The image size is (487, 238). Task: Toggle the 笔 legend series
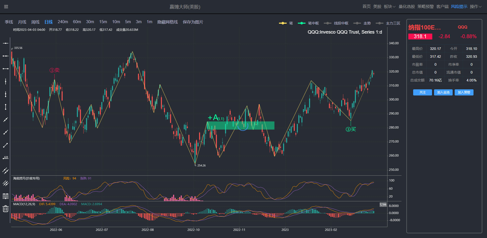286,23
